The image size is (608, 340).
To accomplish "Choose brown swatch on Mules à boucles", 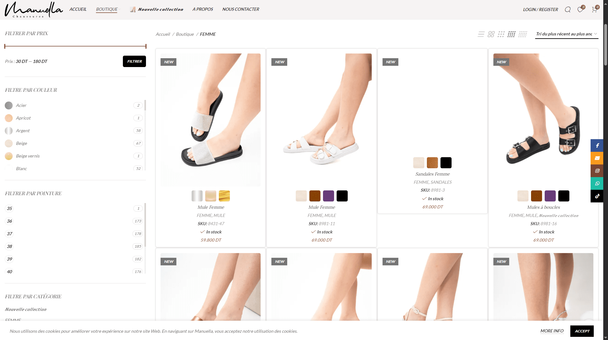I will pyautogui.click(x=536, y=196).
